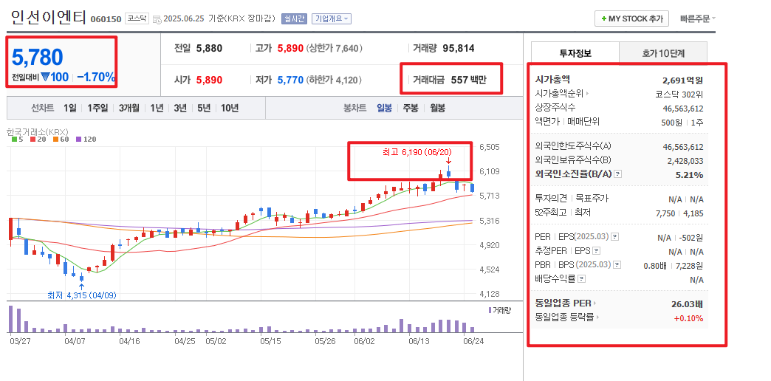The image size is (771, 381).
Task: Click 외국인소진율 value 5.21%
Action: (x=691, y=174)
